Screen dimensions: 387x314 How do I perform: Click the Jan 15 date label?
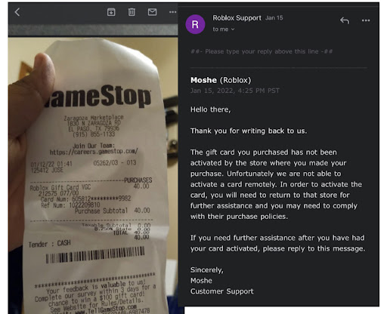pos(274,18)
